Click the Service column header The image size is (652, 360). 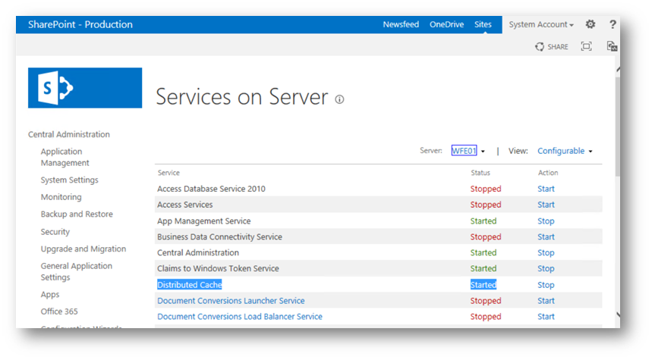[x=169, y=173]
